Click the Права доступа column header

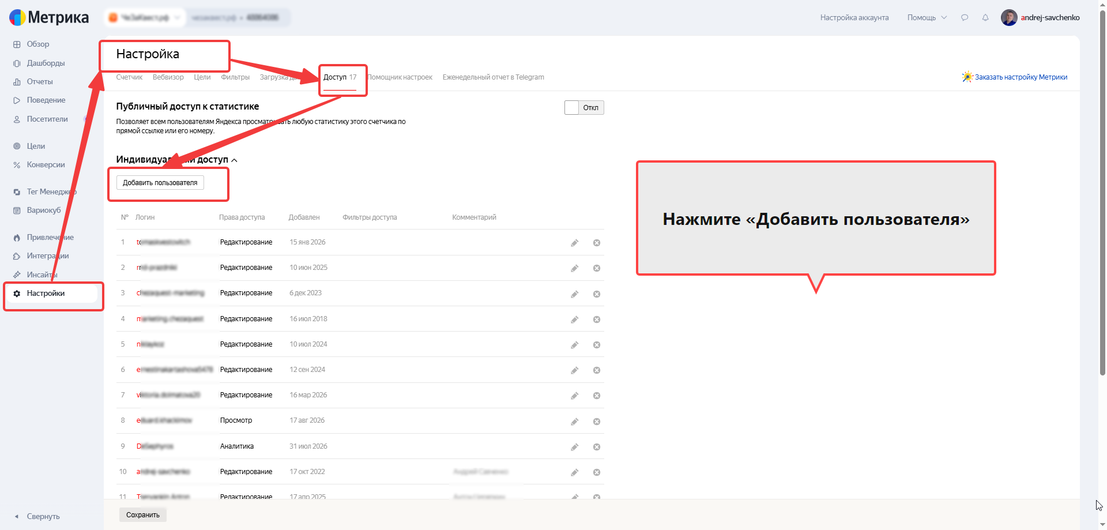pos(242,217)
